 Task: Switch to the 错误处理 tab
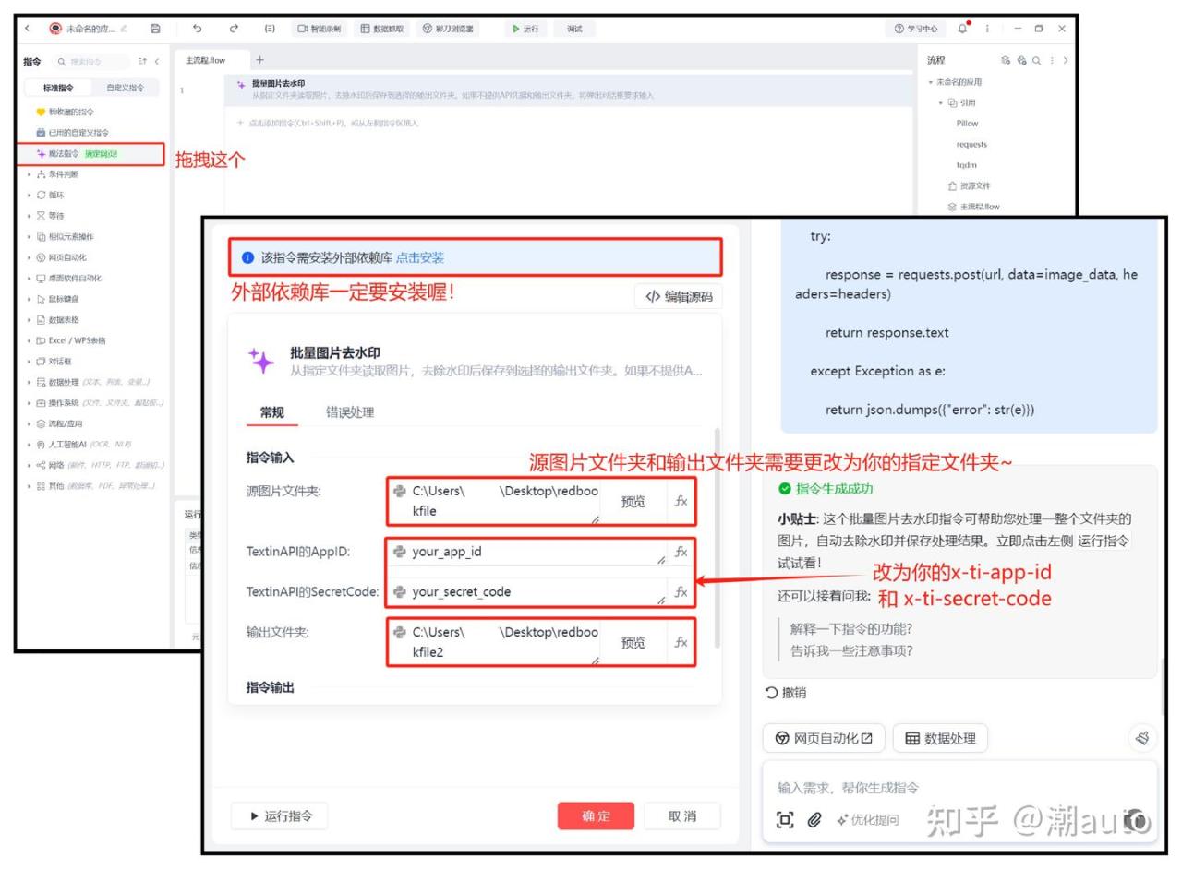[x=350, y=412]
